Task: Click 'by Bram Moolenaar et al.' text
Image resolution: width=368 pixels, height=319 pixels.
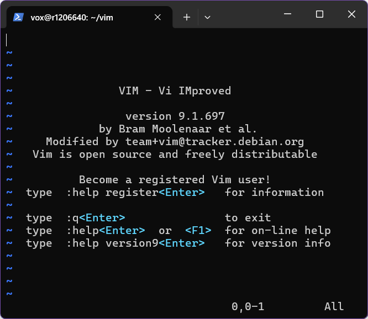Action: 178,129
